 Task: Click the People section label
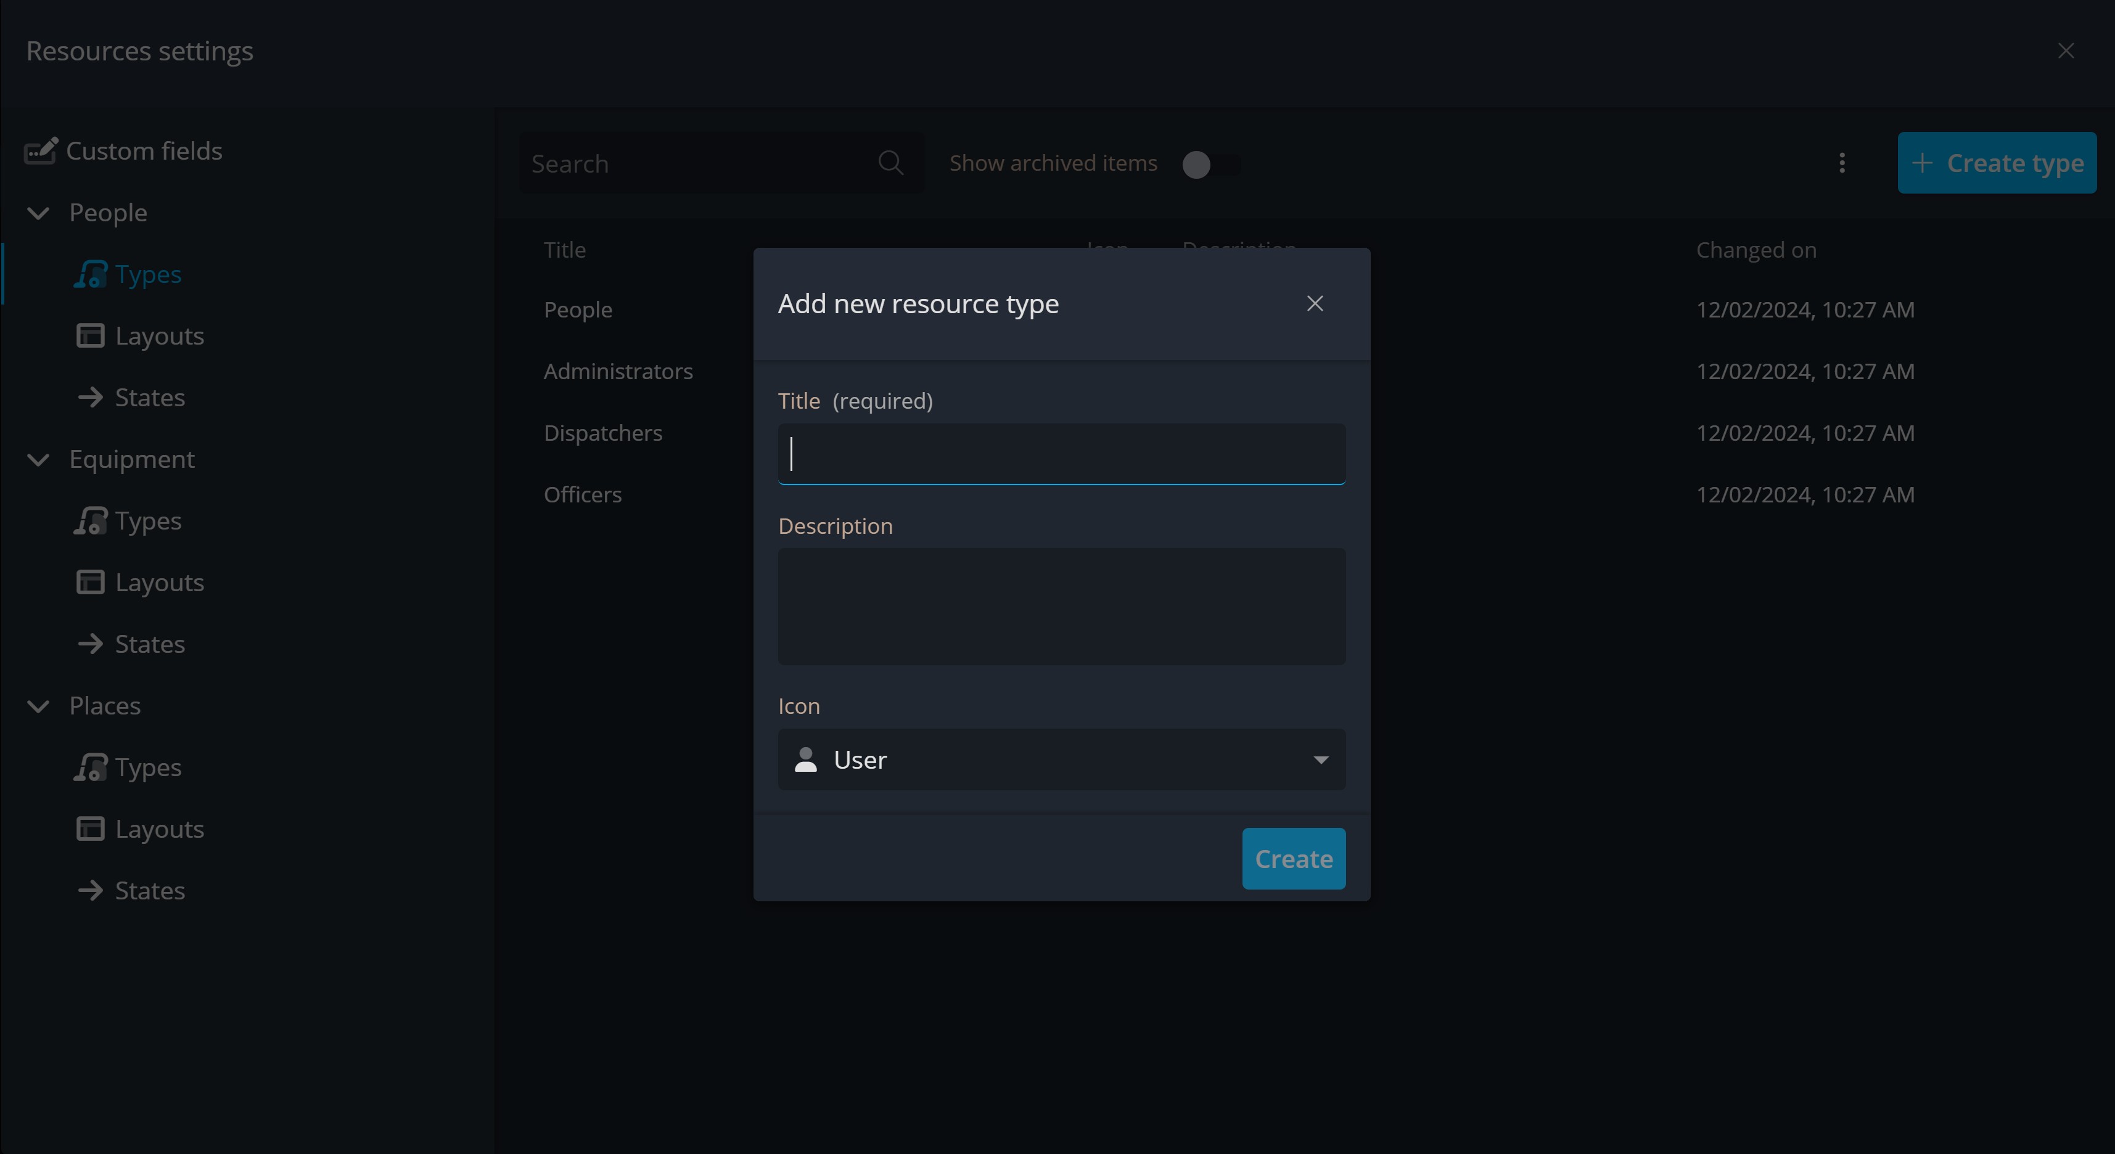click(x=109, y=213)
